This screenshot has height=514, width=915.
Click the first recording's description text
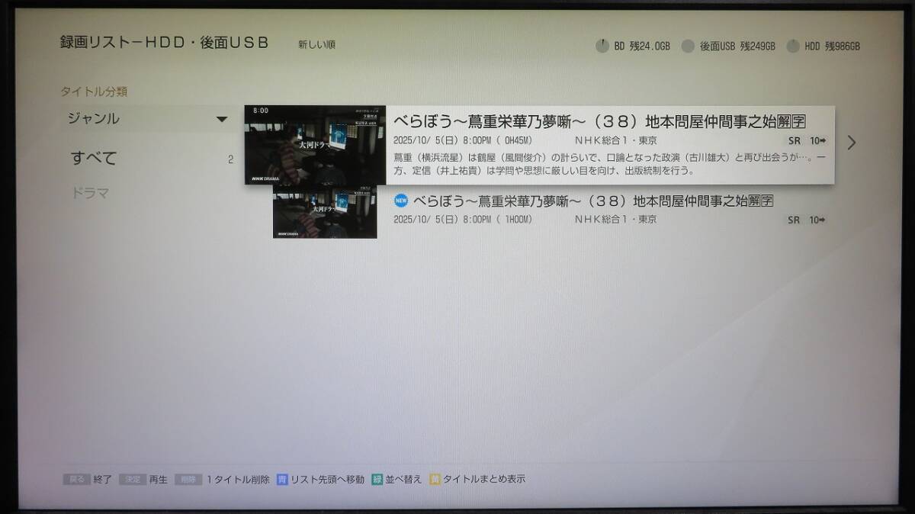pos(610,164)
